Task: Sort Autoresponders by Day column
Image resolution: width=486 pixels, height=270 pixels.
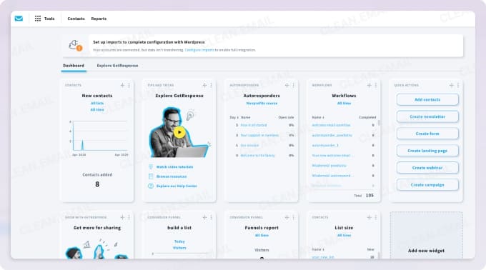Action: click(234, 117)
